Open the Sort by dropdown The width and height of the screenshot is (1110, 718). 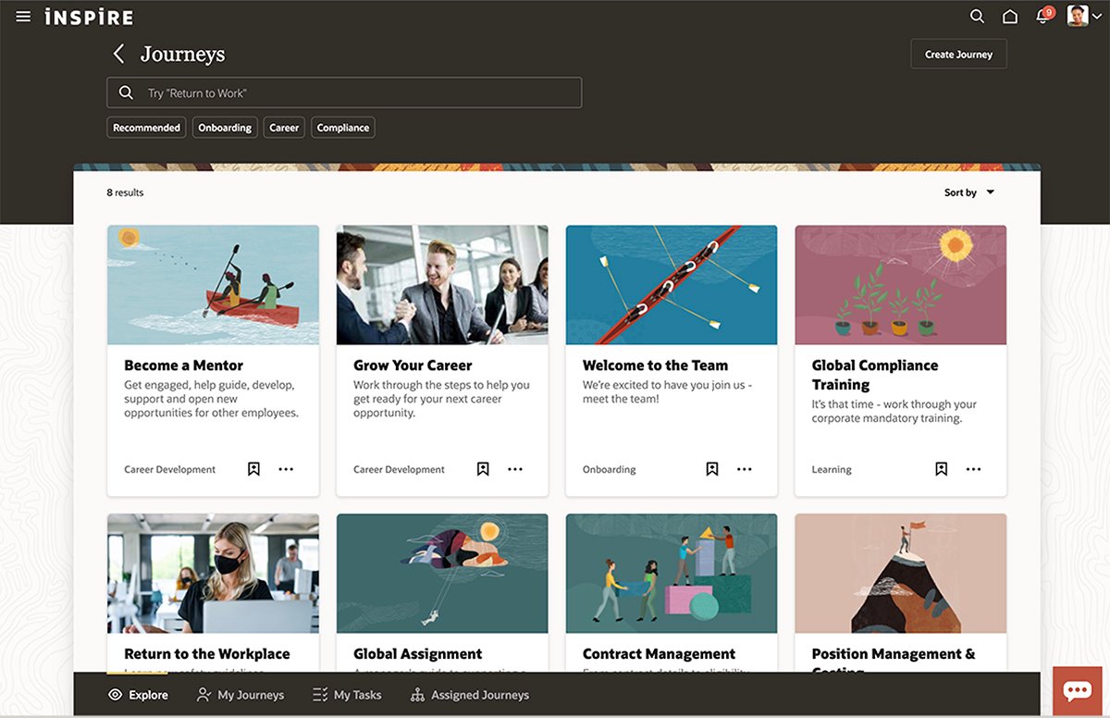point(967,192)
